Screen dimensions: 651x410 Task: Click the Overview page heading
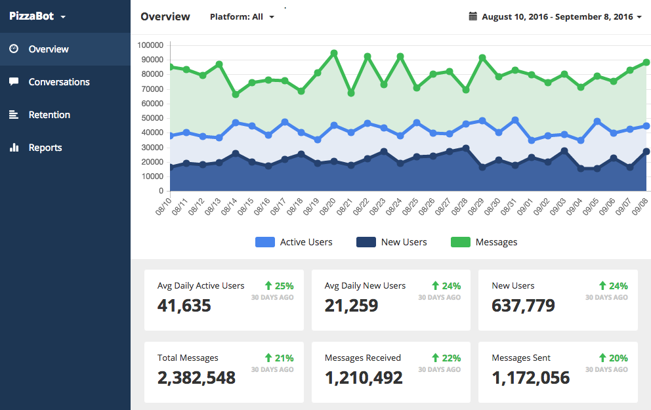[x=165, y=16]
